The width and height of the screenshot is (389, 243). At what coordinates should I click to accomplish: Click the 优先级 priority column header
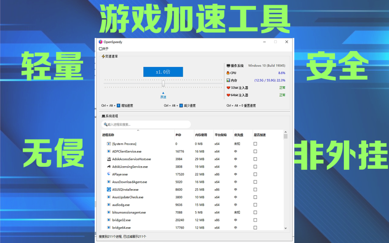[x=239, y=135]
